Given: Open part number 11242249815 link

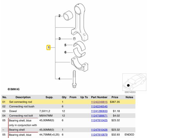Looking at the screenshot, I should point(99,102).
